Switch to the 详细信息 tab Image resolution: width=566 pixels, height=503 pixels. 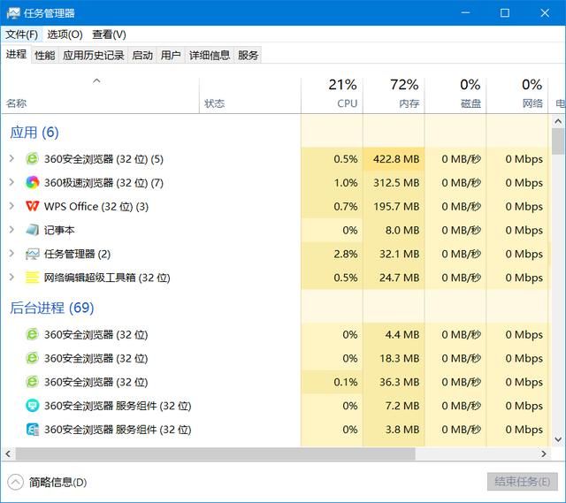(210, 55)
